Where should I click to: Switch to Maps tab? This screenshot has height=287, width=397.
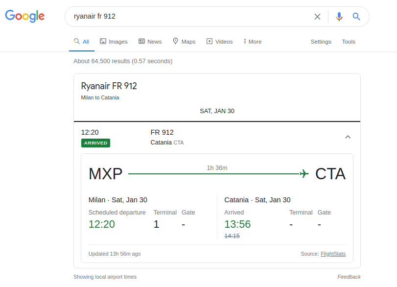click(184, 42)
